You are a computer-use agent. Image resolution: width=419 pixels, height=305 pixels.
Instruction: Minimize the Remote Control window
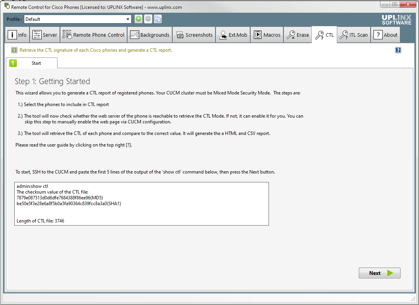pyautogui.click(x=385, y=5)
